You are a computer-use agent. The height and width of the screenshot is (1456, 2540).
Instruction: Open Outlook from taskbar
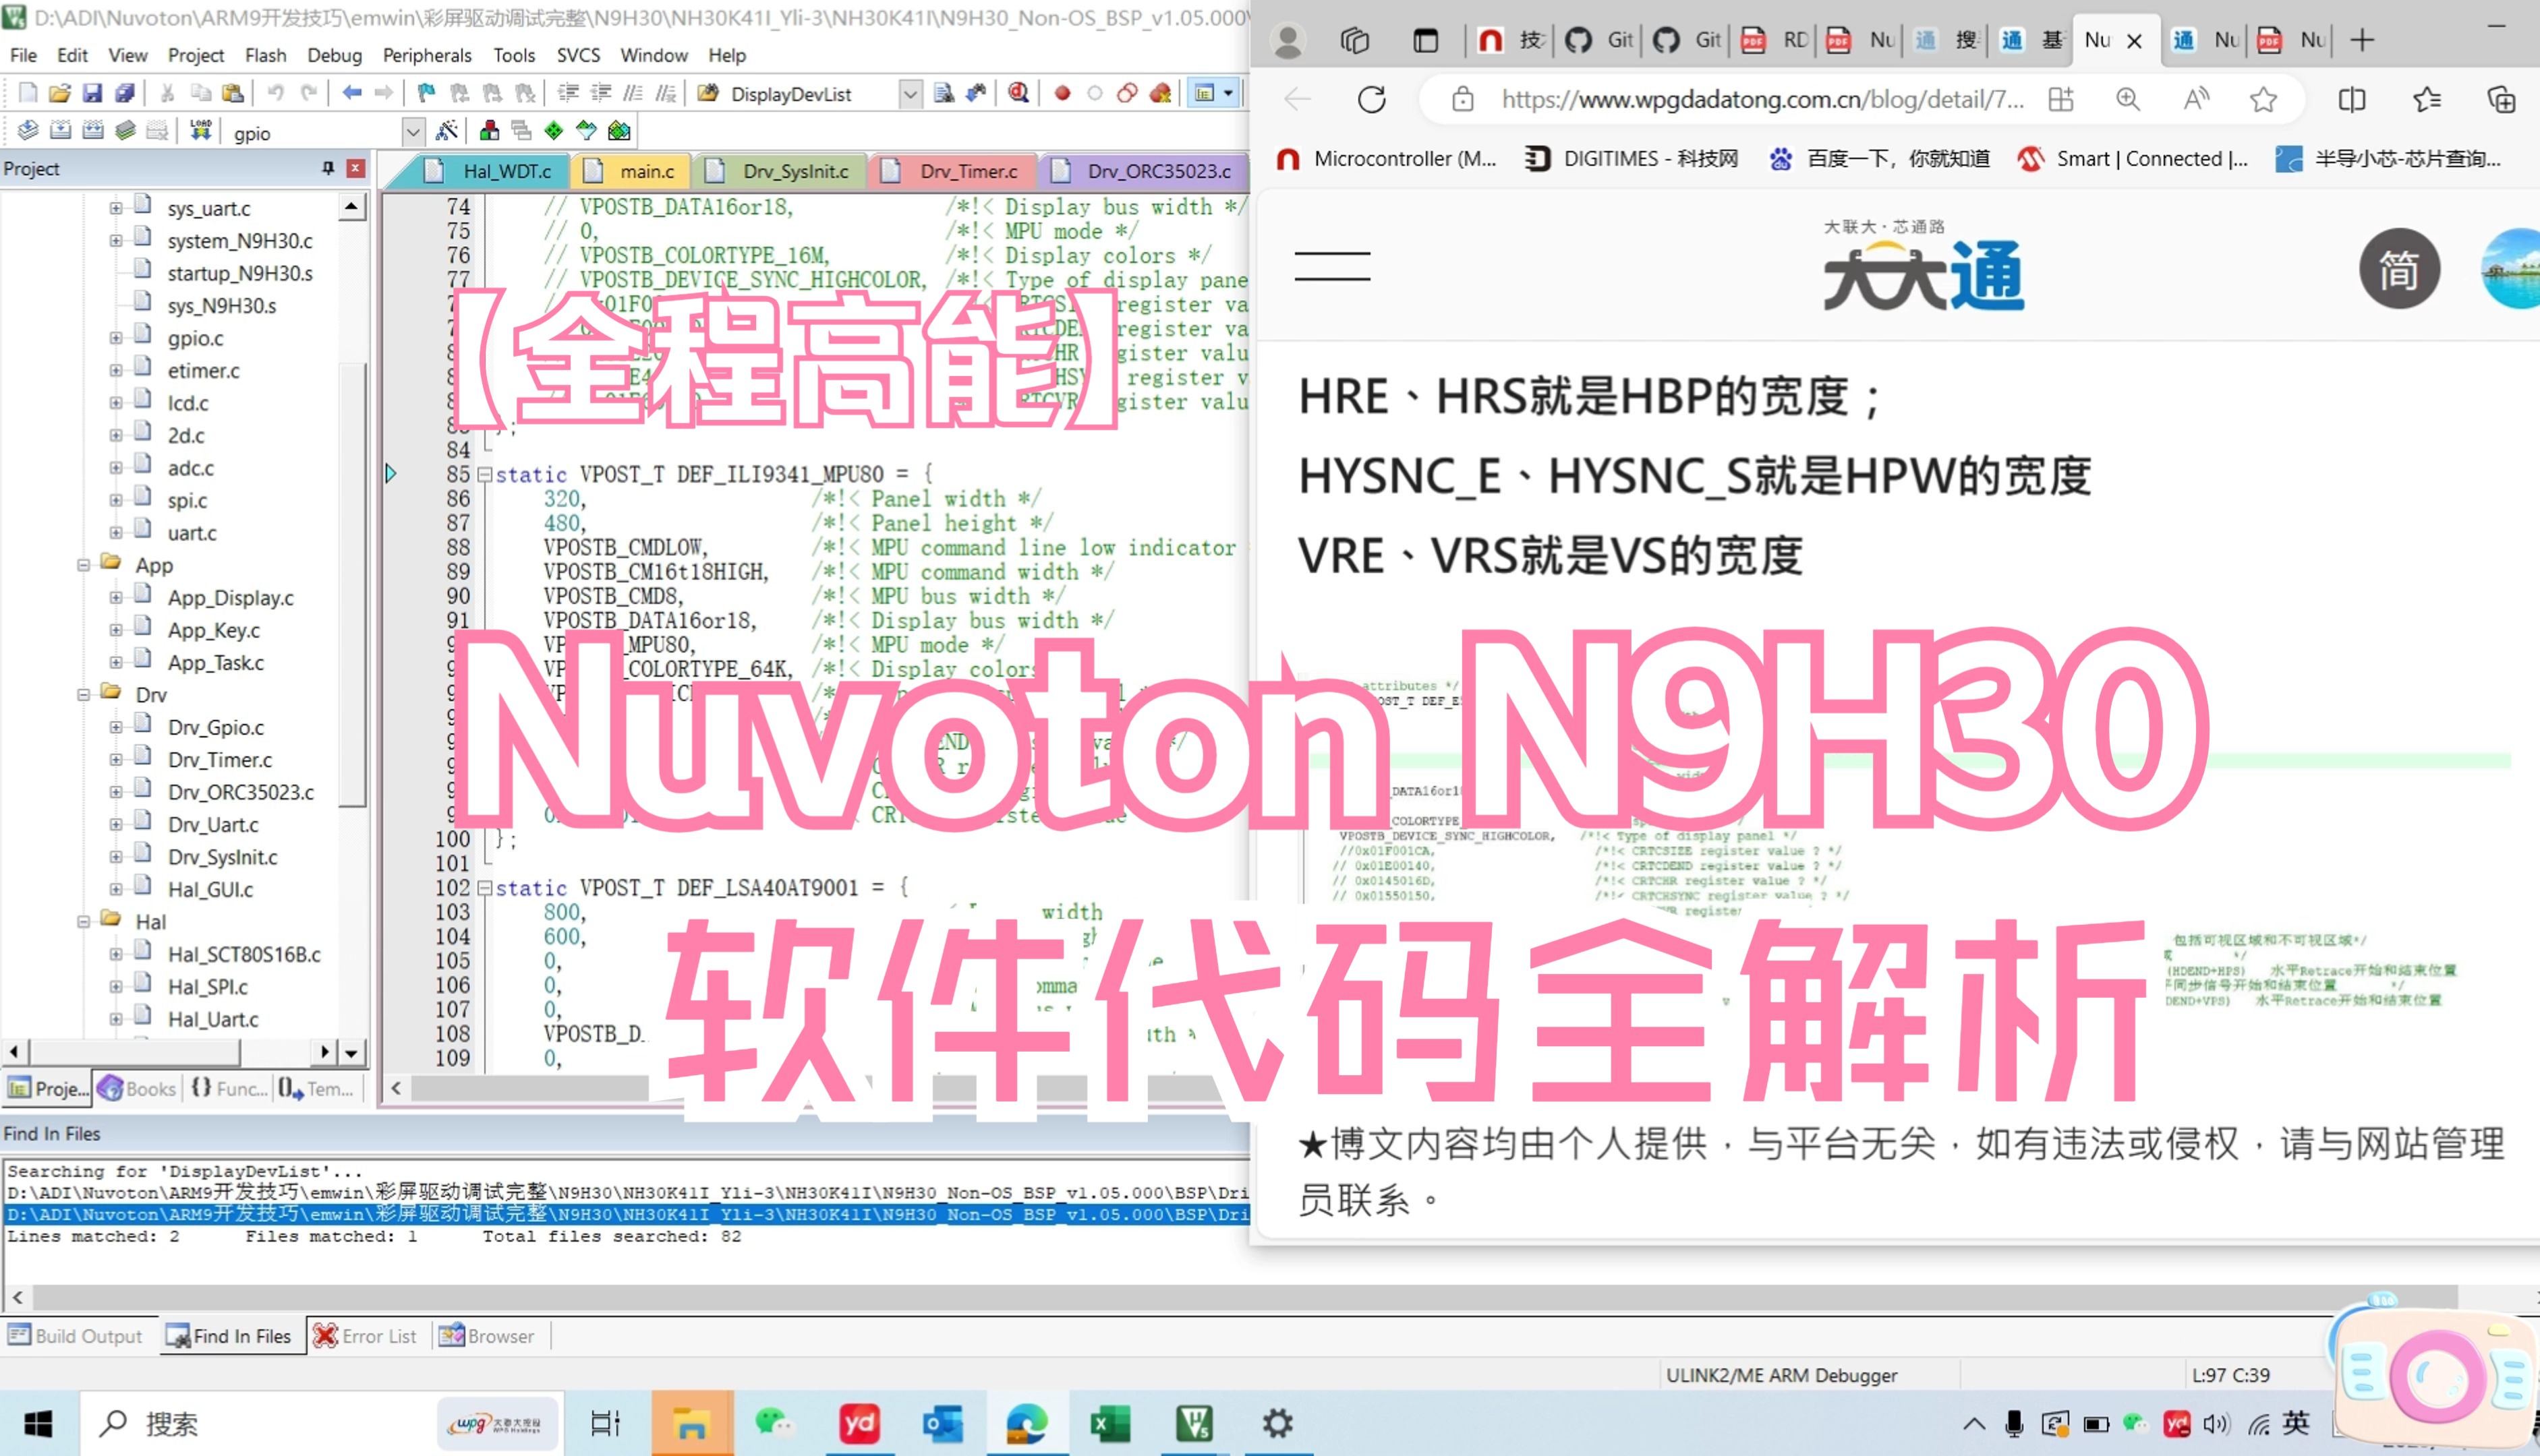942,1423
